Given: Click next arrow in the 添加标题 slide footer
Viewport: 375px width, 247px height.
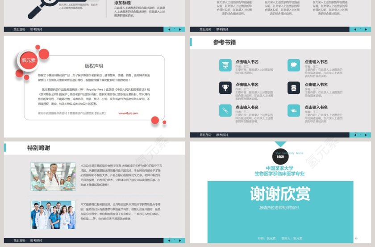Looking at the screenshot, I should click(180, 29).
